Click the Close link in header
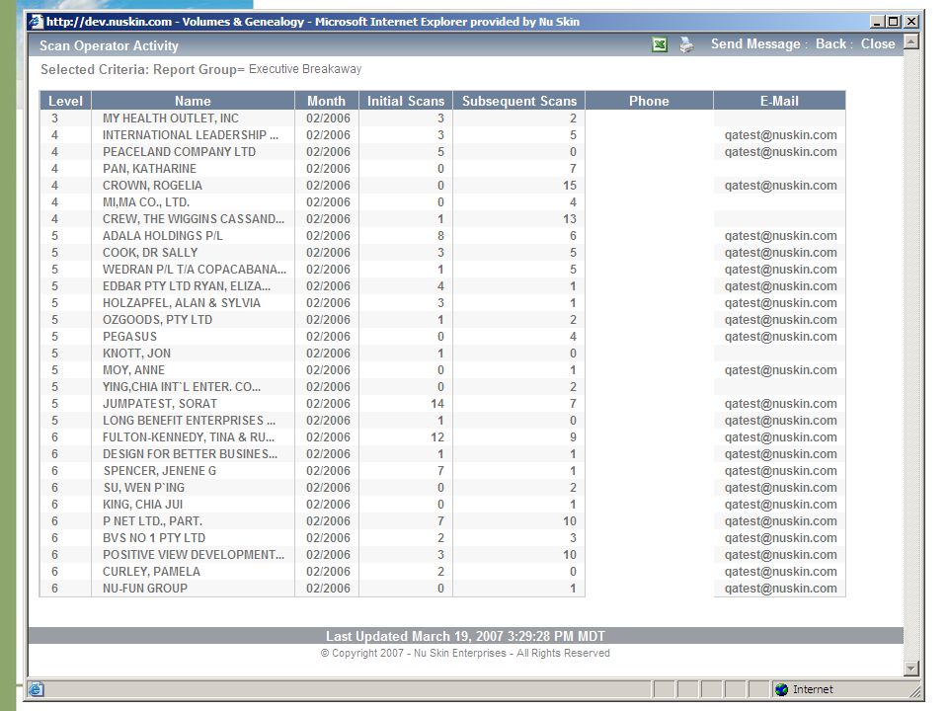Screen dimensions: 948x711 click(878, 44)
